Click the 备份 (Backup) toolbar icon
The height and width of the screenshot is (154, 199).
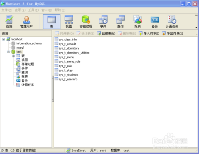[155, 22]
